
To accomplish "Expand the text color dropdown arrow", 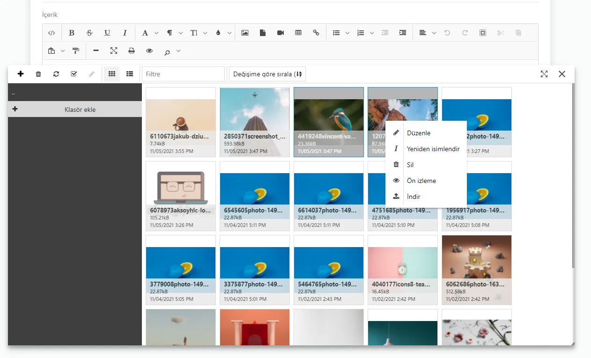I will pyautogui.click(x=229, y=33).
